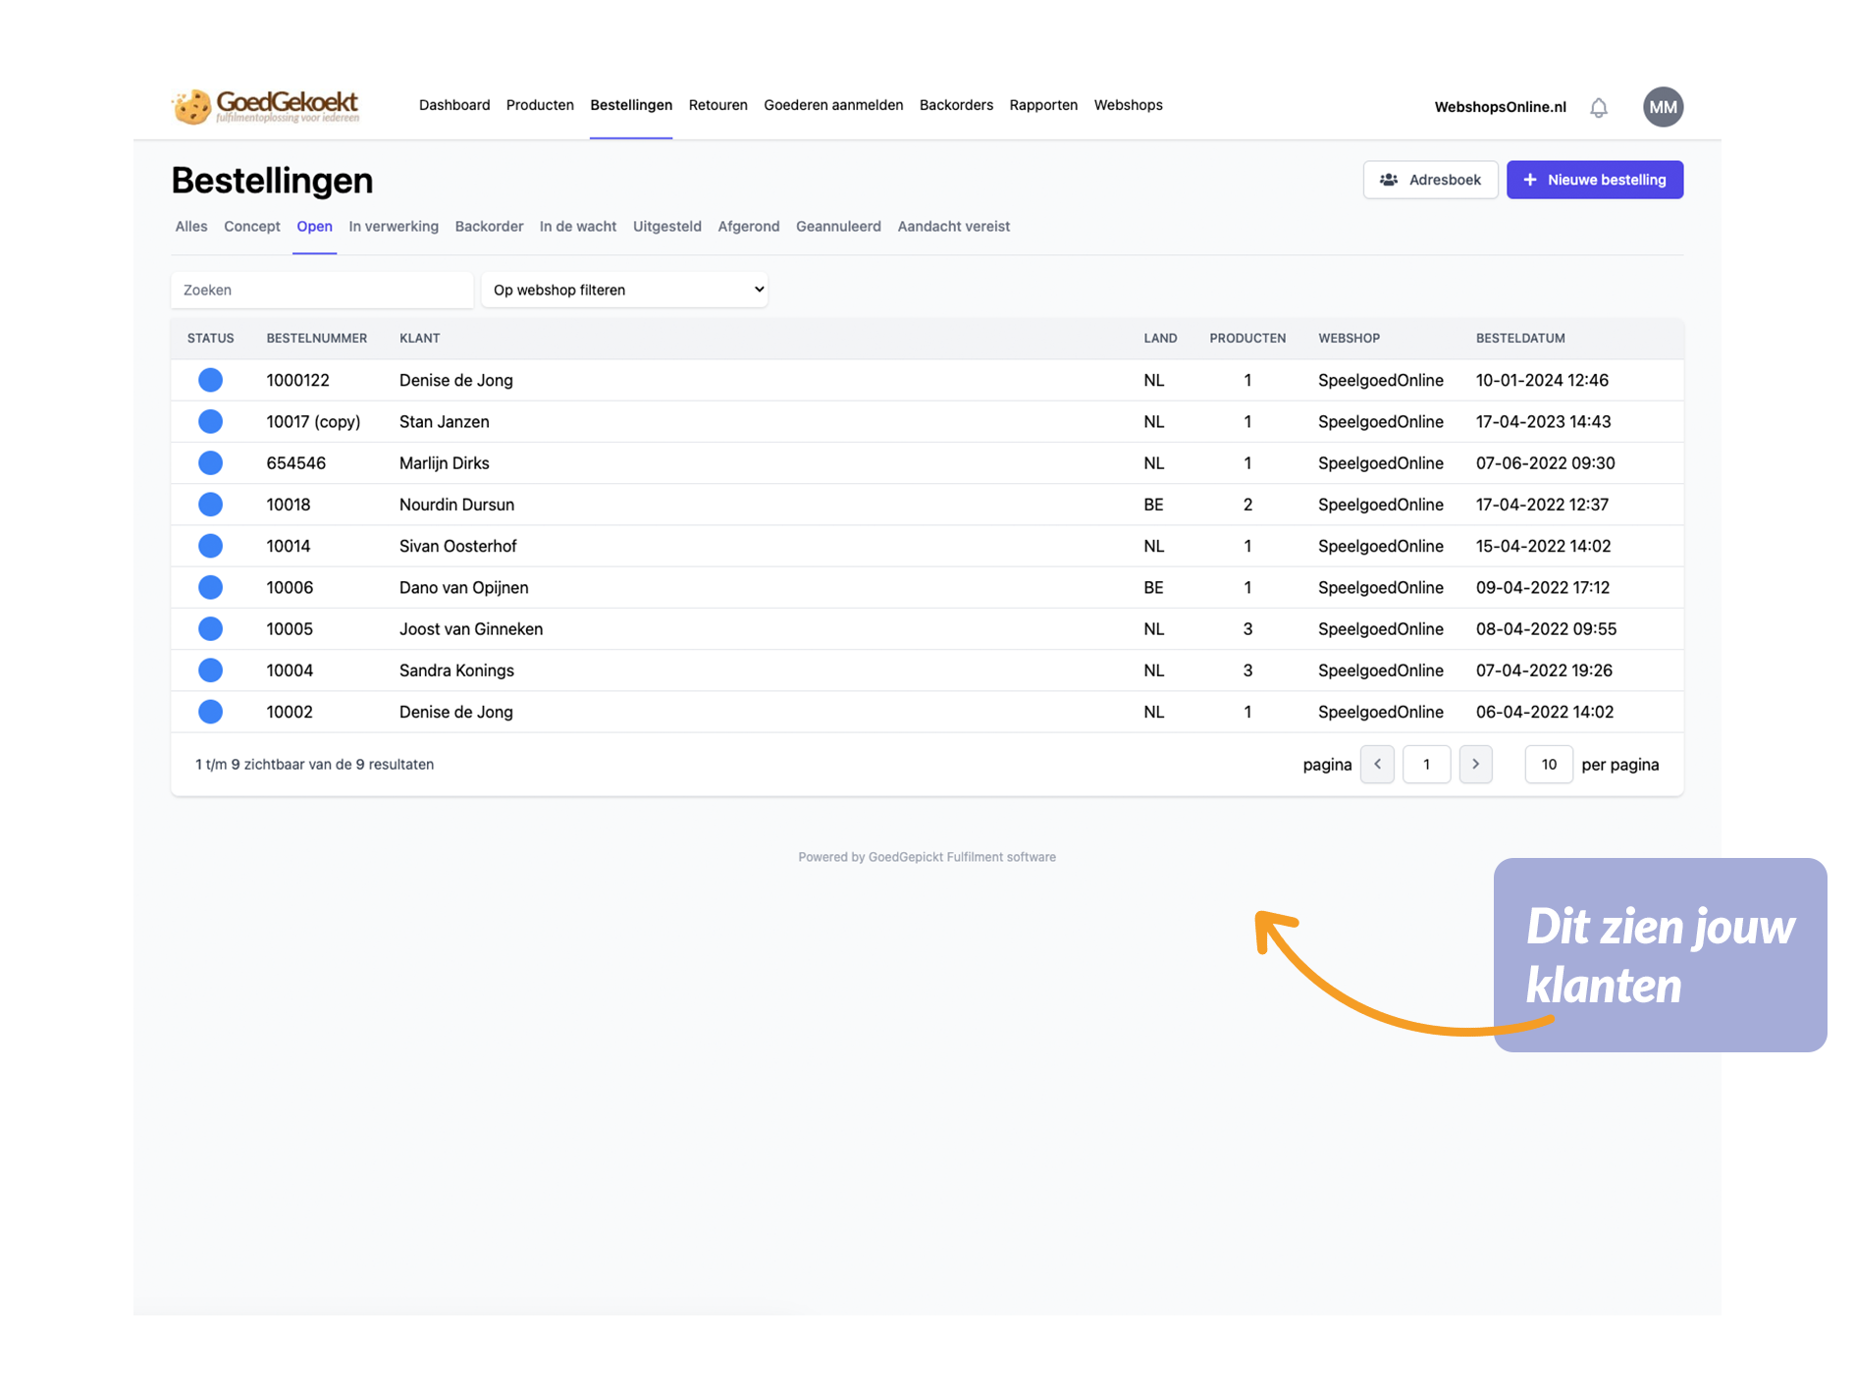
Task: Expand the 'Op webshop filteren' dropdown
Action: 625,290
